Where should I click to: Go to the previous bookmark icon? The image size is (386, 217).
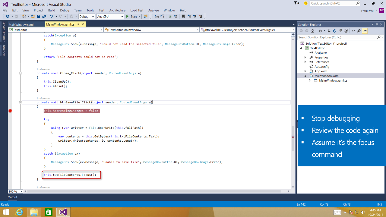189,17
